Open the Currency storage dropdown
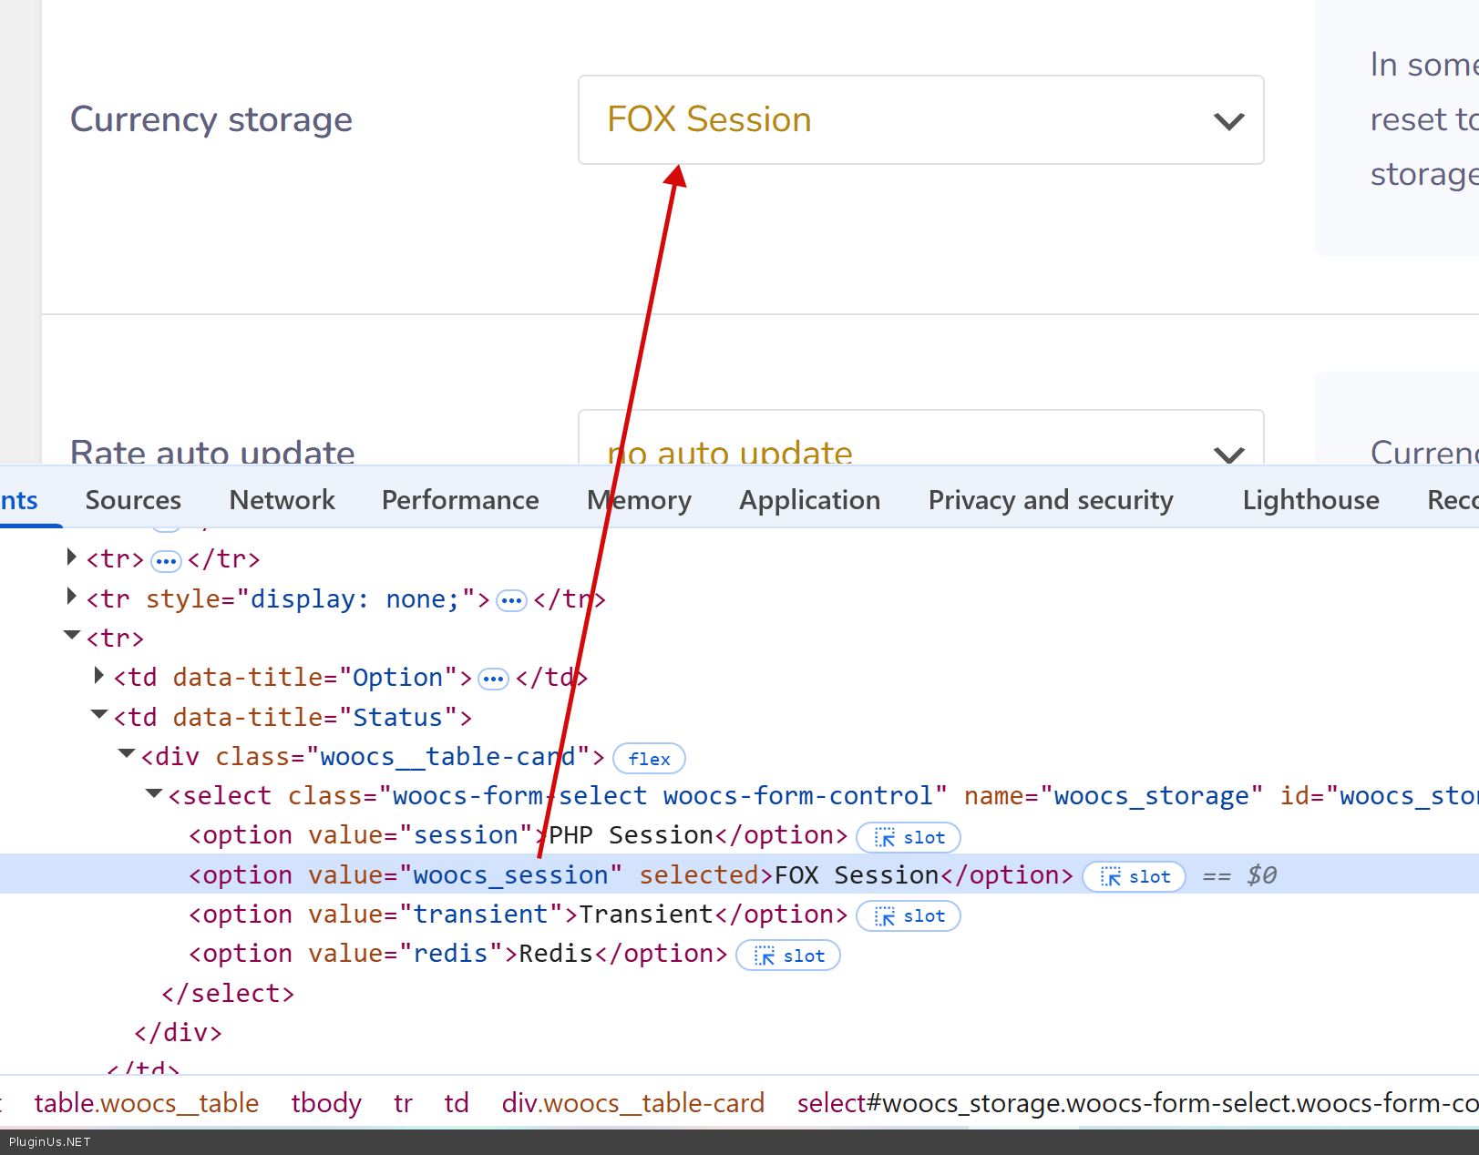 [x=920, y=120]
